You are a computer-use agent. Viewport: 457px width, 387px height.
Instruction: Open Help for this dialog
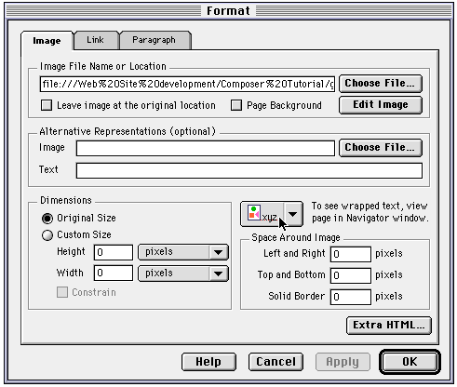tap(208, 362)
